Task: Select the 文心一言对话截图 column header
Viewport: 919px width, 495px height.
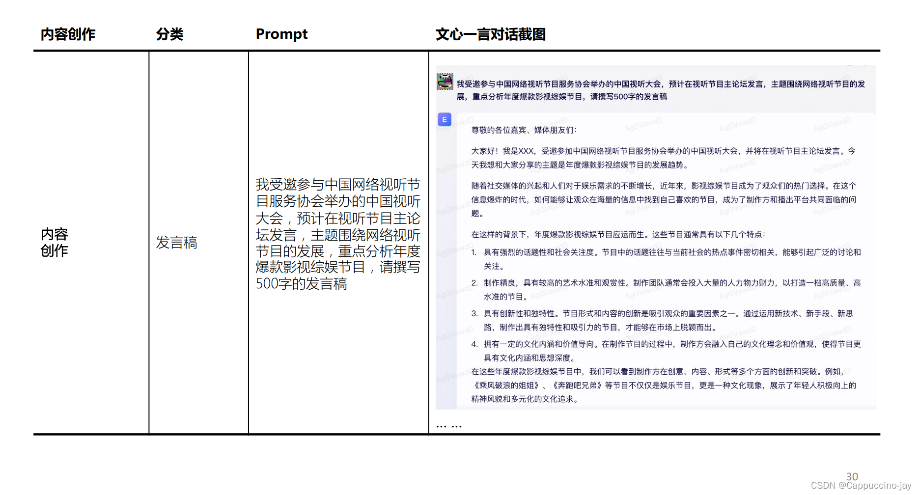Action: point(491,34)
